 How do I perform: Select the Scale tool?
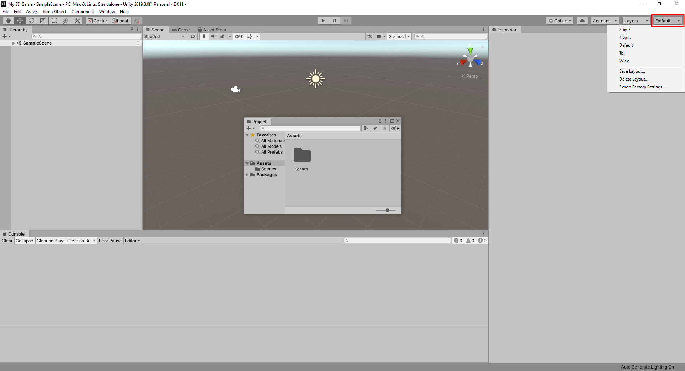coord(43,21)
